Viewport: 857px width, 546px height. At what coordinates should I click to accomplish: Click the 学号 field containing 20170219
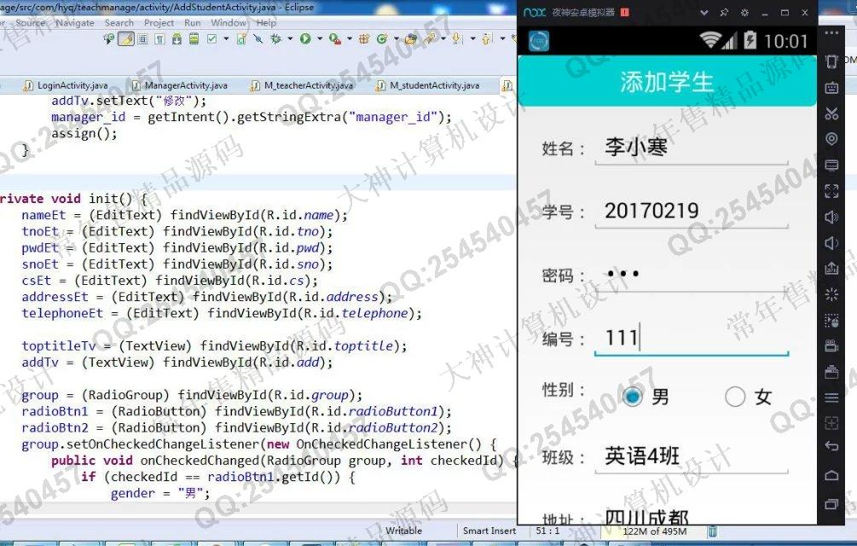(692, 211)
